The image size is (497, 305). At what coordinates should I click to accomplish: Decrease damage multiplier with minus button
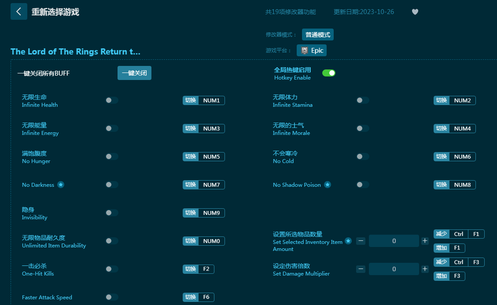(x=361, y=269)
